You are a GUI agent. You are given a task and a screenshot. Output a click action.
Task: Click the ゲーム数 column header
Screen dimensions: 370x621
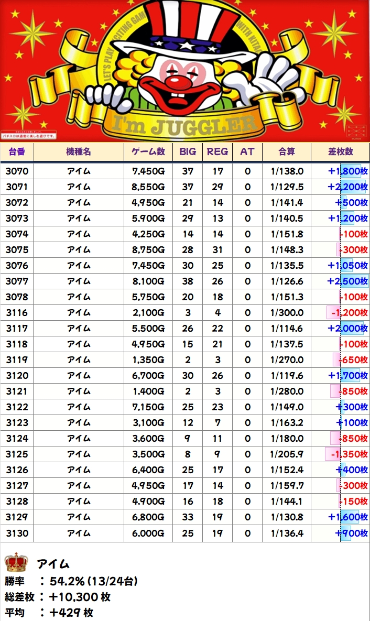point(148,151)
